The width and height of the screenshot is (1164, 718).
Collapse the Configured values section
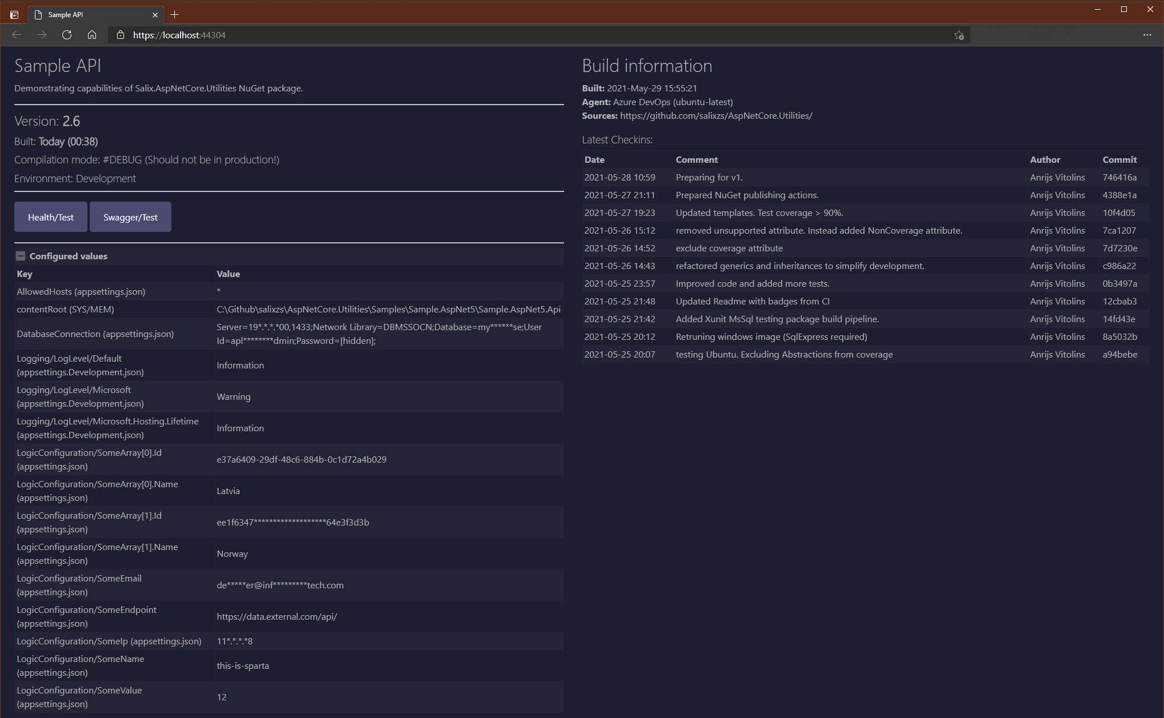[x=21, y=256]
